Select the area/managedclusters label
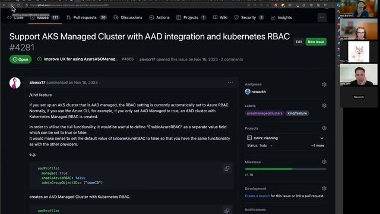The height and width of the screenshot is (214, 380). (x=264, y=114)
